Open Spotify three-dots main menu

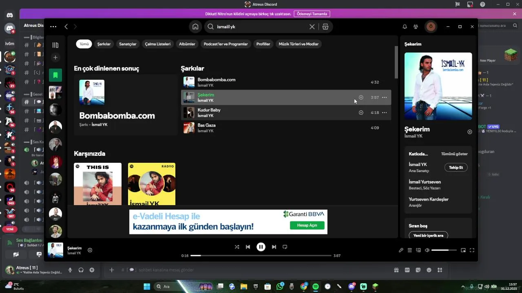point(53,26)
